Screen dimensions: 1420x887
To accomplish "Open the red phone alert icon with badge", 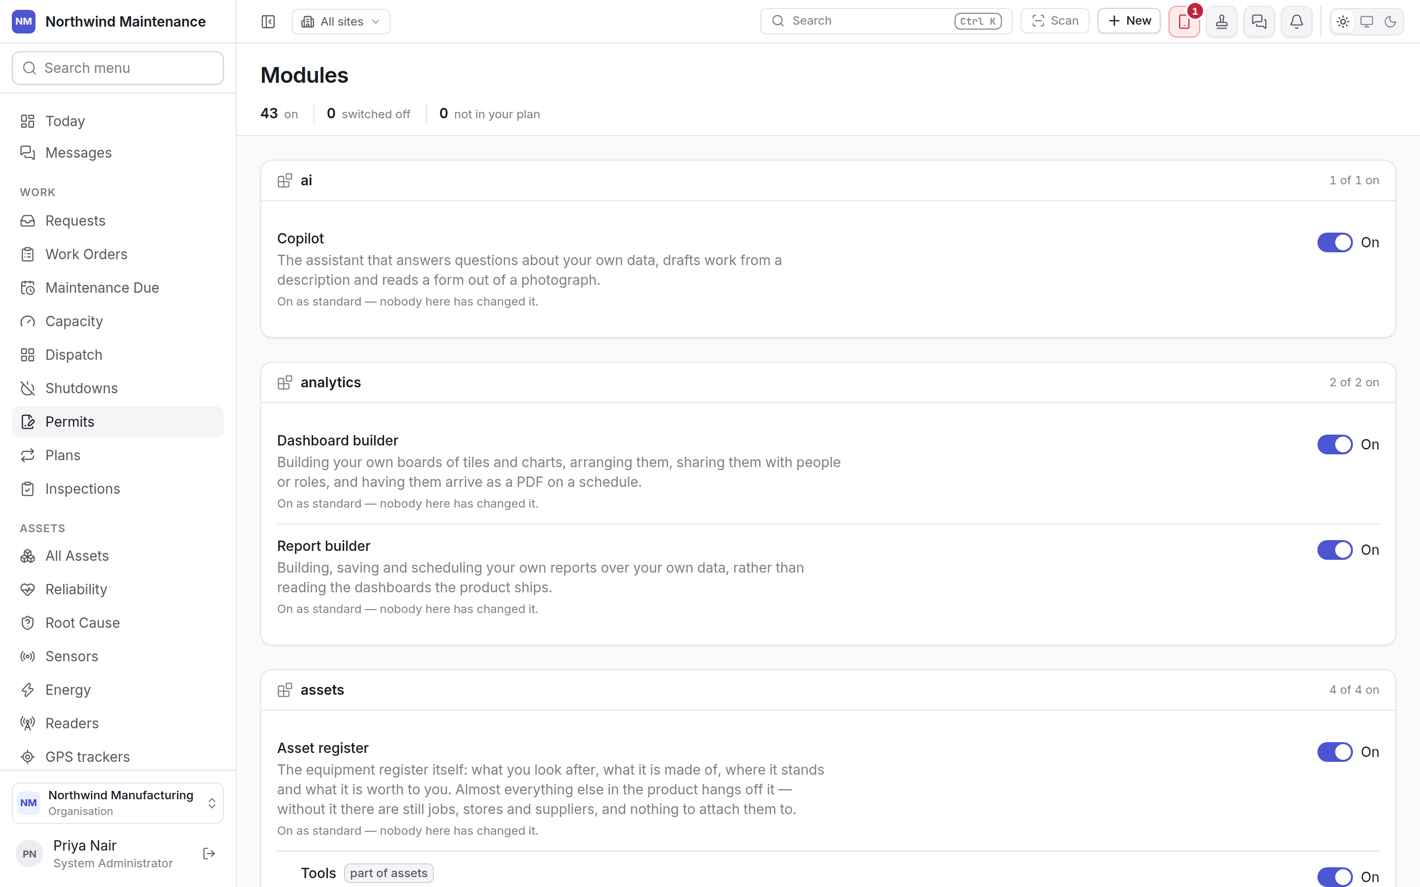I will pyautogui.click(x=1183, y=22).
